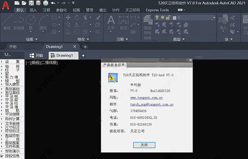
Task: Expand the 绘图 panel dropdown
Action: pyautogui.click(x=32, y=39)
